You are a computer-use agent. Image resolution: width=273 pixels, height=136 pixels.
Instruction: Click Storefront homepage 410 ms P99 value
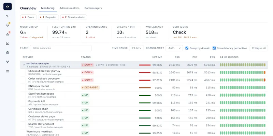[x=210, y=95]
